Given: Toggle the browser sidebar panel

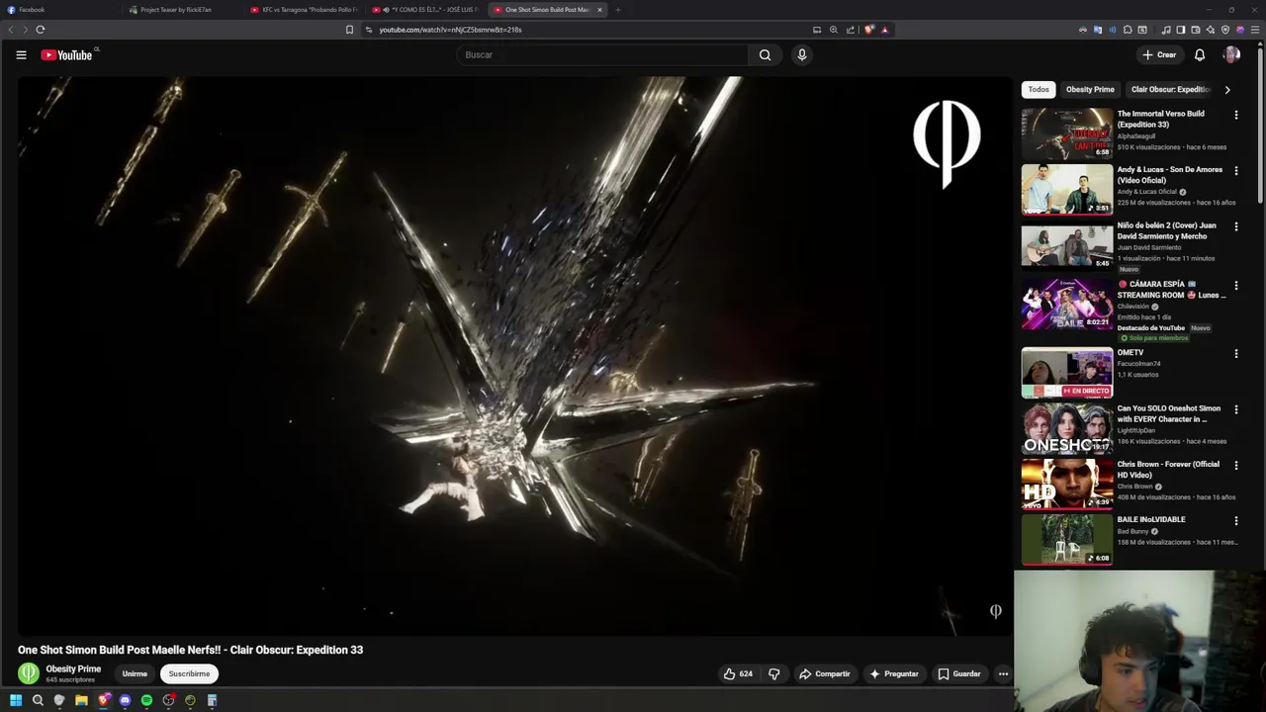Looking at the screenshot, I should point(1181,30).
